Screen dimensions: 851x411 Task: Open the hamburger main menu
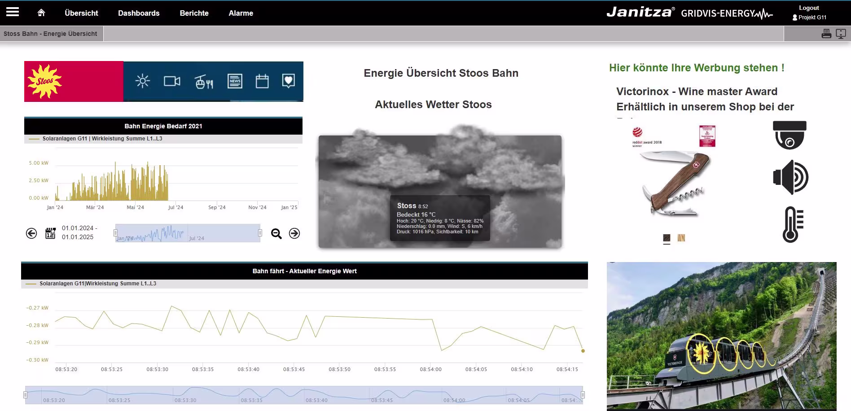13,12
